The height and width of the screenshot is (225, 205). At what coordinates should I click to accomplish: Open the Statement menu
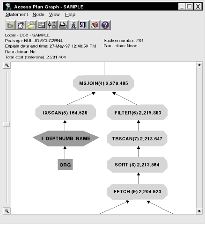point(17,15)
